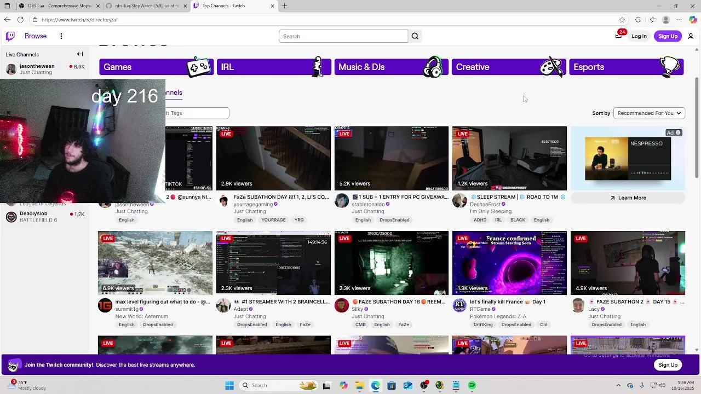701x394 pixels.
Task: Collapse the Live Channels sidebar arrow
Action: 80,54
